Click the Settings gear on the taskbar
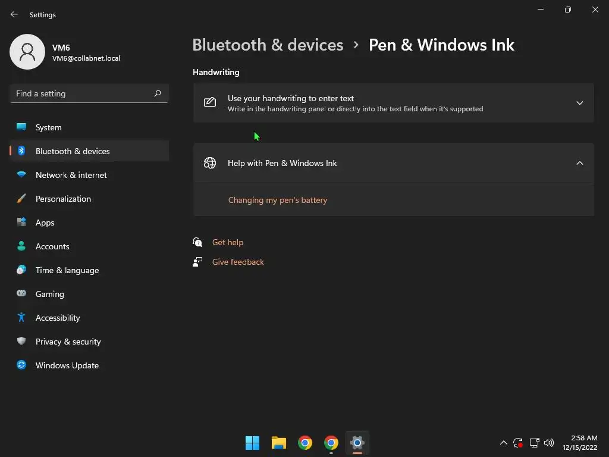Viewport: 609px width, 457px height. tap(357, 443)
